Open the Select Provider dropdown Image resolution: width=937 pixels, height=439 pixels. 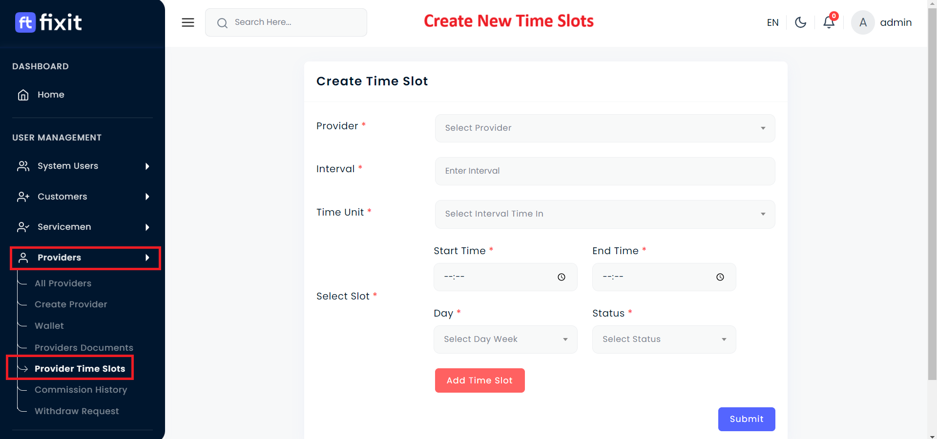[604, 128]
